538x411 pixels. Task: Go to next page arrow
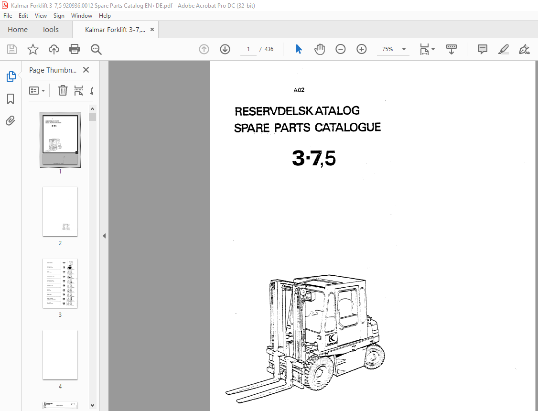click(225, 49)
